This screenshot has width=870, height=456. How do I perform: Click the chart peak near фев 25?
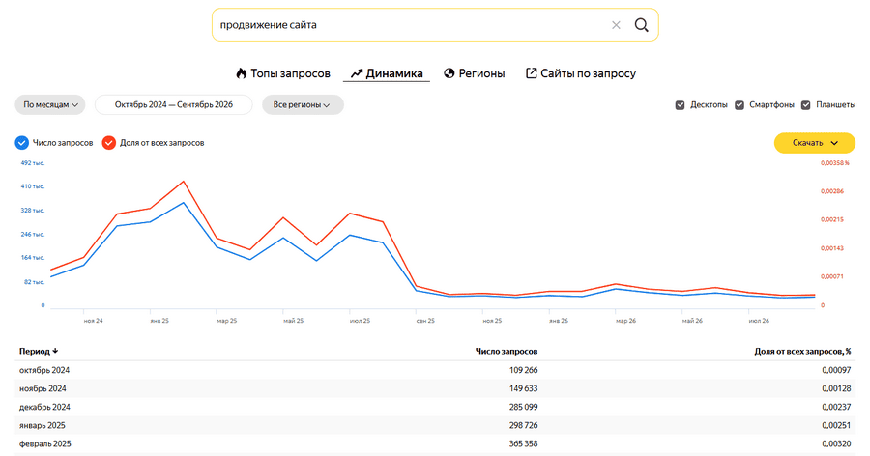184,182
